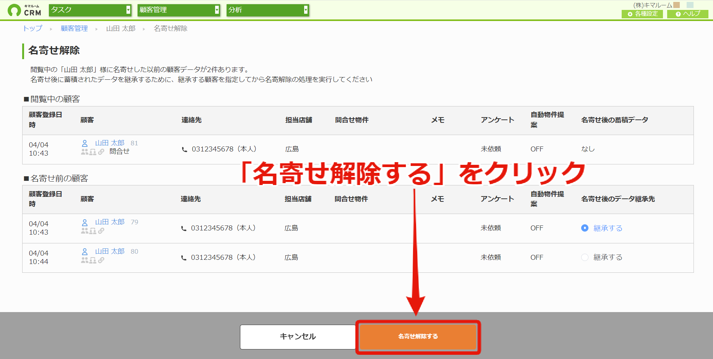Click person icon for customer 79
This screenshot has height=359, width=713.
pyautogui.click(x=85, y=222)
